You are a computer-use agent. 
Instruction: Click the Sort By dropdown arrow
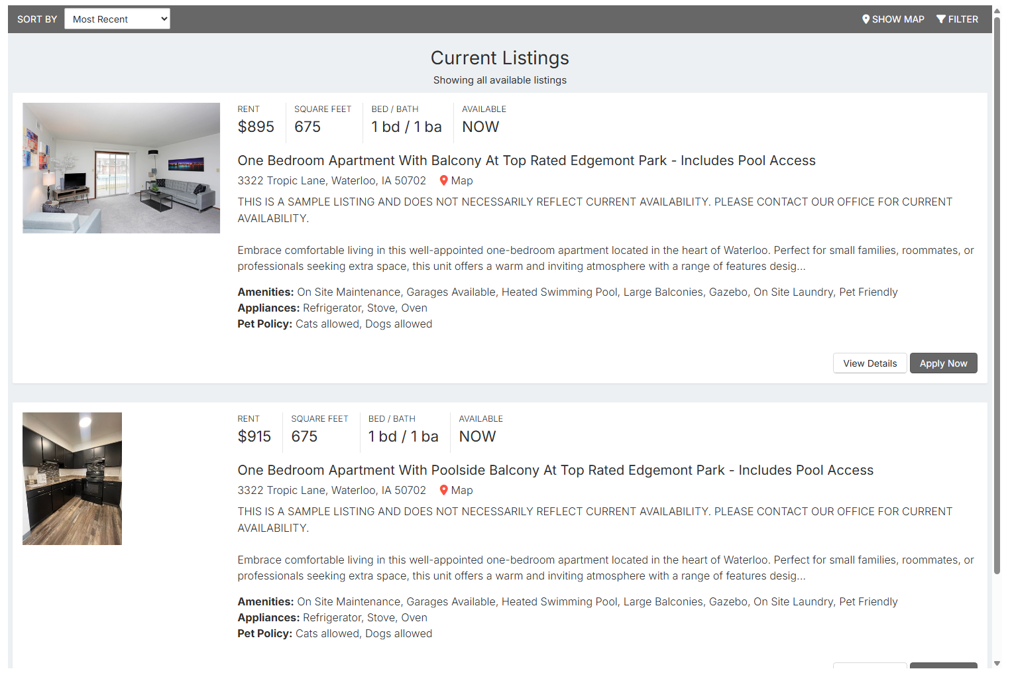(164, 19)
